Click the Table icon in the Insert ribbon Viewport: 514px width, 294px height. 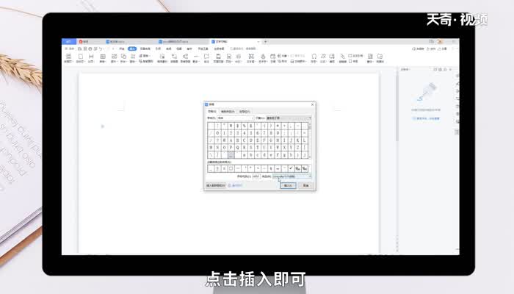[102, 57]
